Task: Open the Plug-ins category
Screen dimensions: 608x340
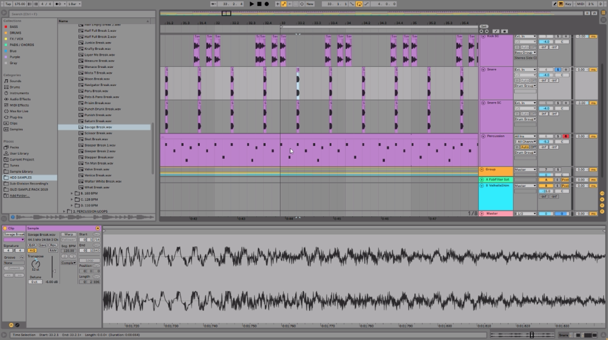Action: (x=16, y=117)
